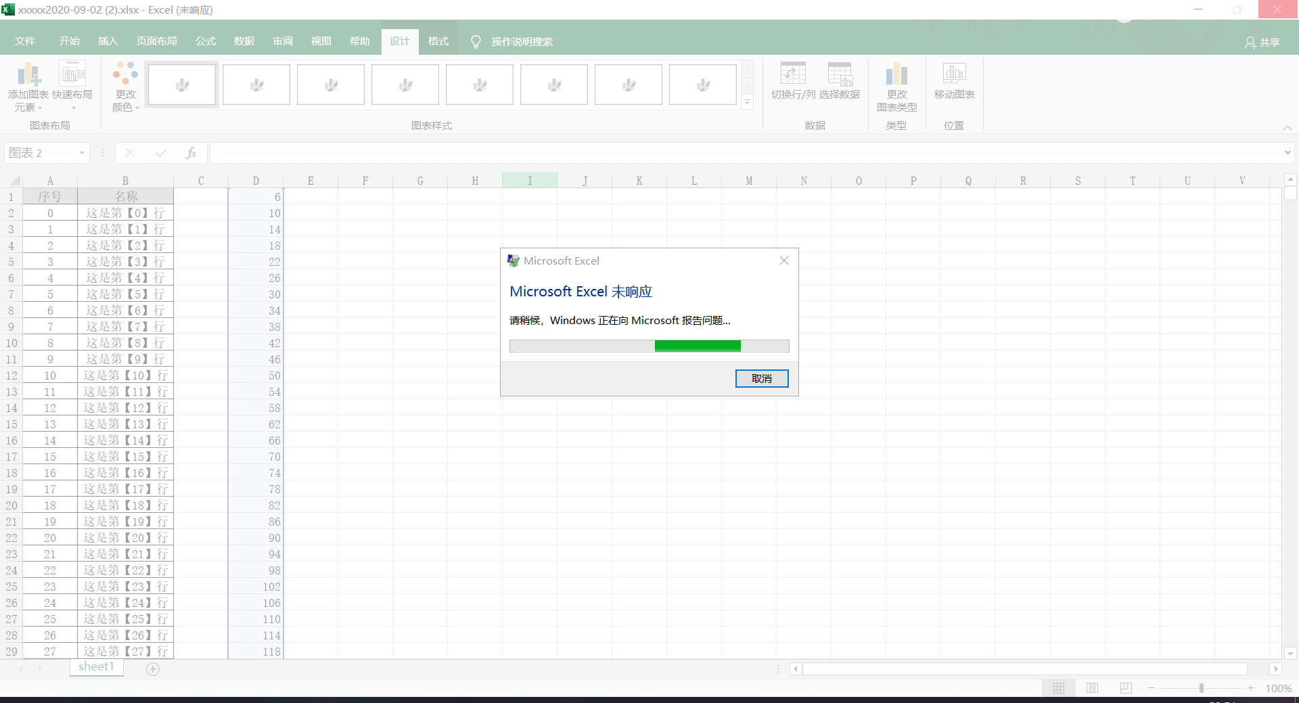Click the zoom out minus button
The height and width of the screenshot is (703, 1299).
coord(1152,688)
